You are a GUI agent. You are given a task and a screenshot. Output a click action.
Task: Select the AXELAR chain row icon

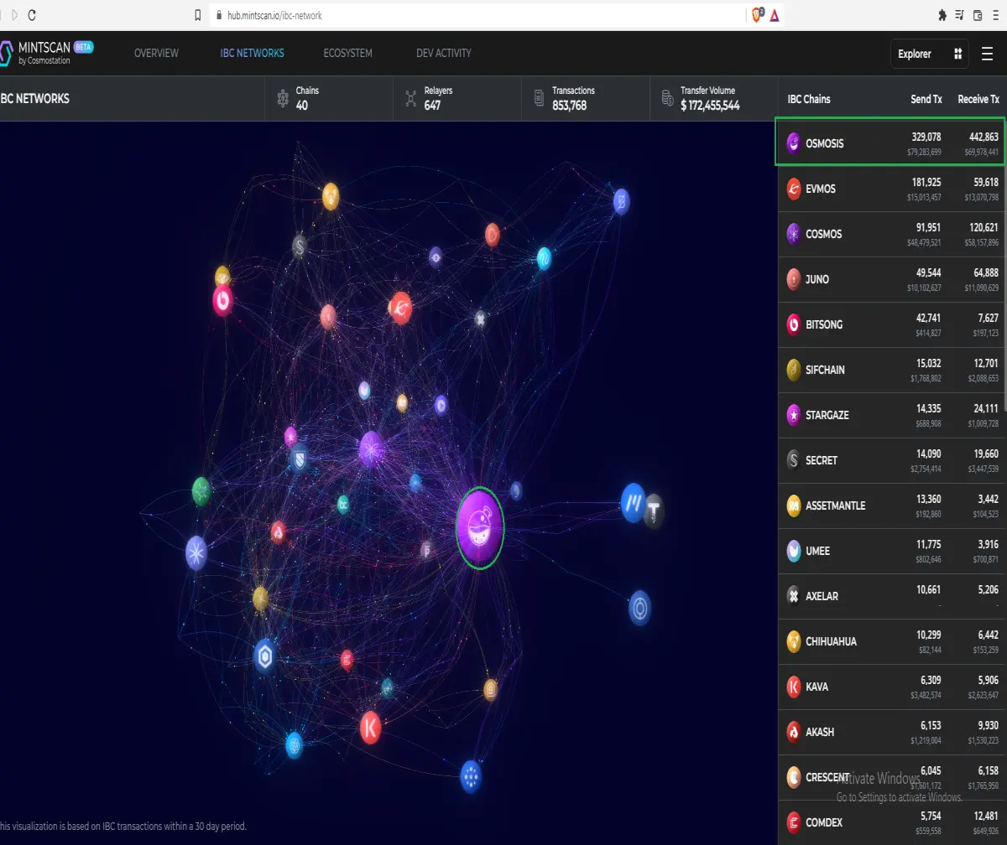pos(793,596)
